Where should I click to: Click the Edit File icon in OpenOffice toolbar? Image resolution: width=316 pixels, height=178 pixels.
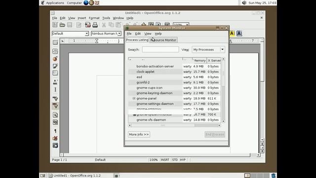tap(79, 25)
